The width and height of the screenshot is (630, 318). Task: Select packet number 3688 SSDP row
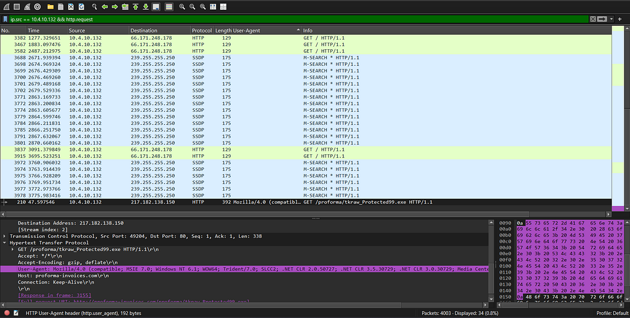pyautogui.click(x=306, y=57)
